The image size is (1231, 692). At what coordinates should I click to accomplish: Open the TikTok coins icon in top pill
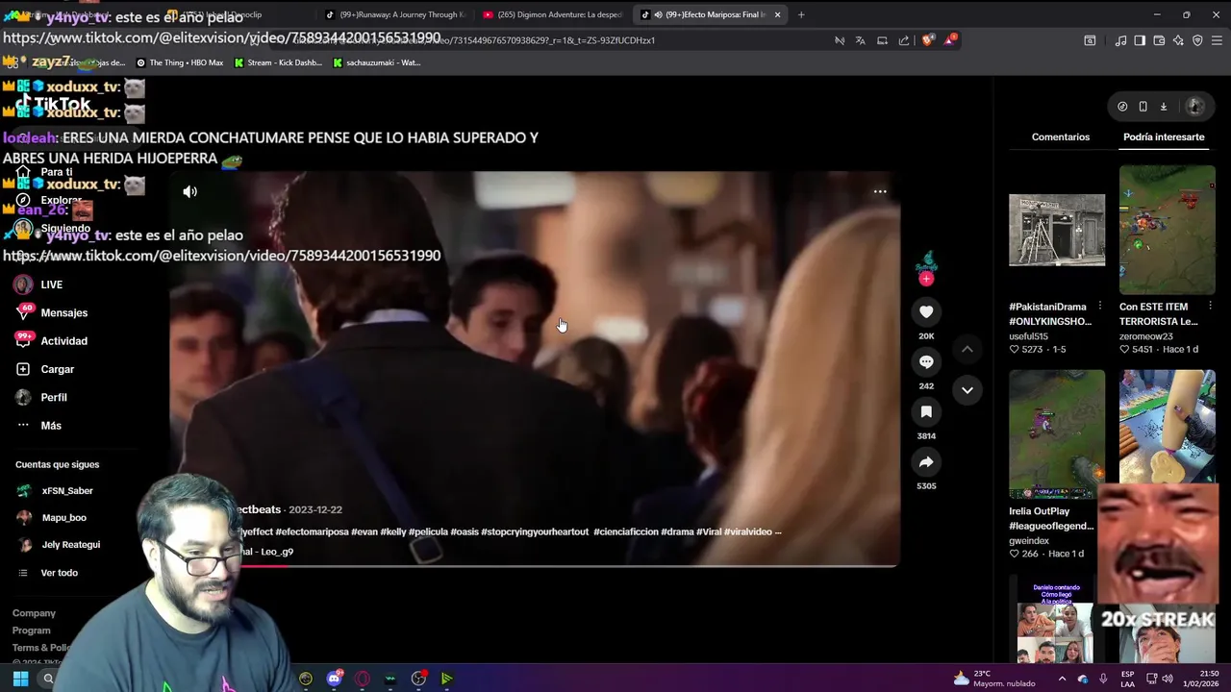(x=1122, y=107)
